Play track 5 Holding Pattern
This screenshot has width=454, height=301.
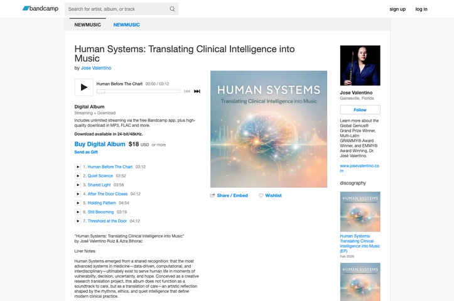(x=78, y=203)
